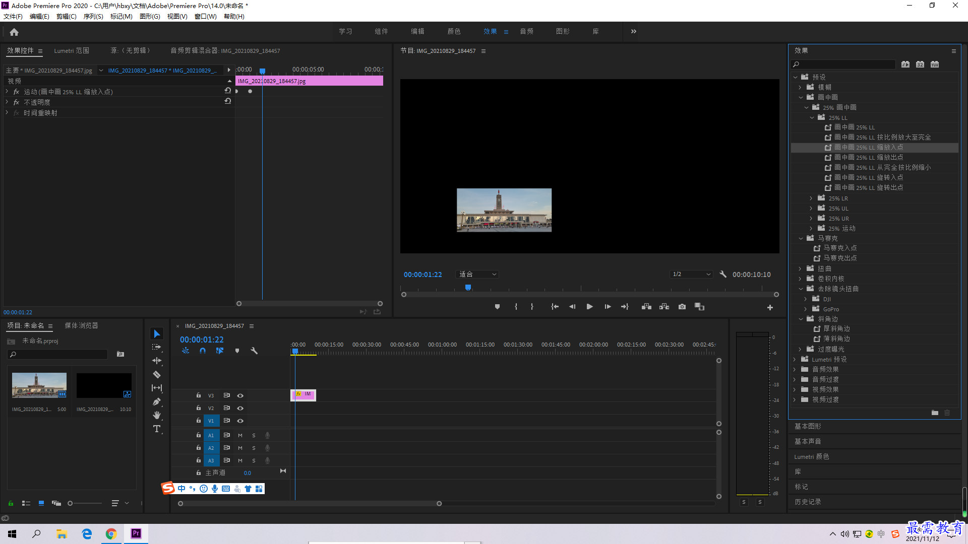Click YUV effects filter icon

point(935,64)
